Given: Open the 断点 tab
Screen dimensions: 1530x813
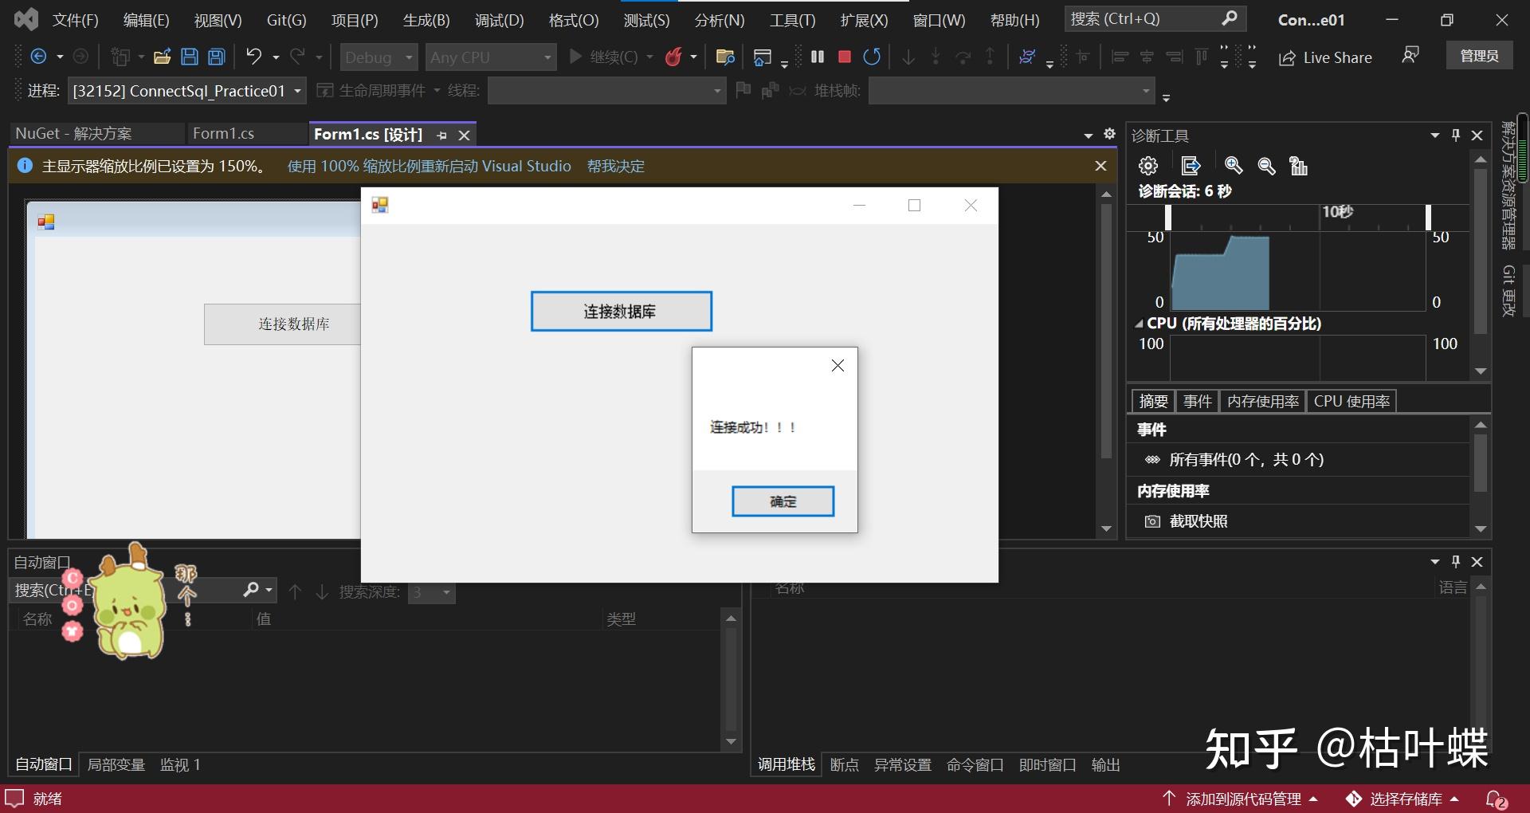Looking at the screenshot, I should point(844,764).
